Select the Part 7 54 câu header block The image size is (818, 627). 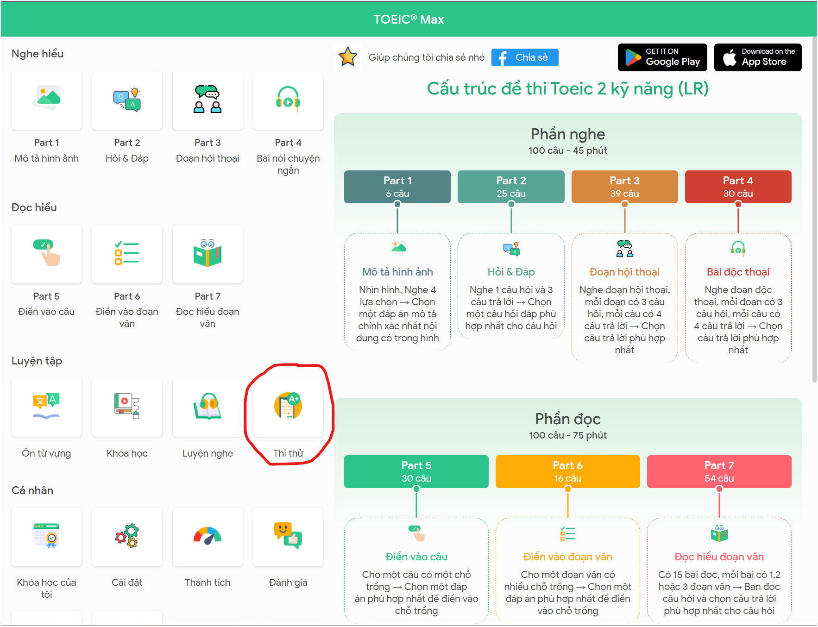coord(719,471)
